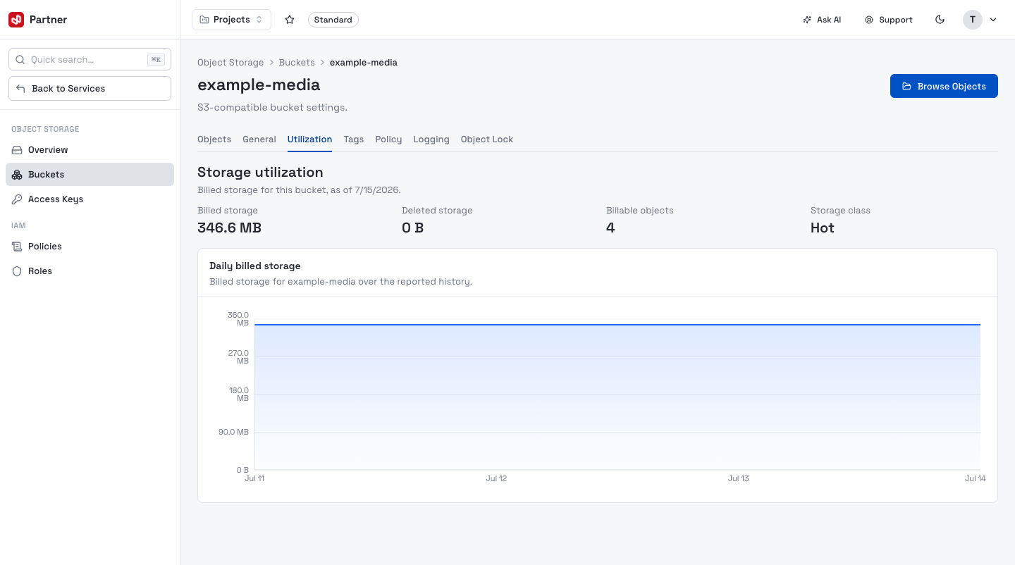Toggle dark mode moon icon

click(x=940, y=20)
